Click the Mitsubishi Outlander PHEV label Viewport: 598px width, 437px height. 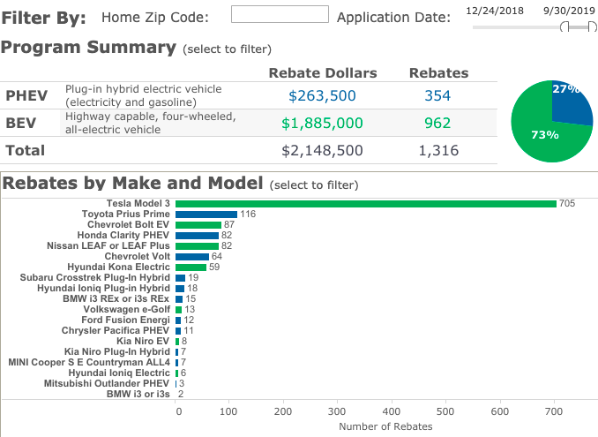107,383
